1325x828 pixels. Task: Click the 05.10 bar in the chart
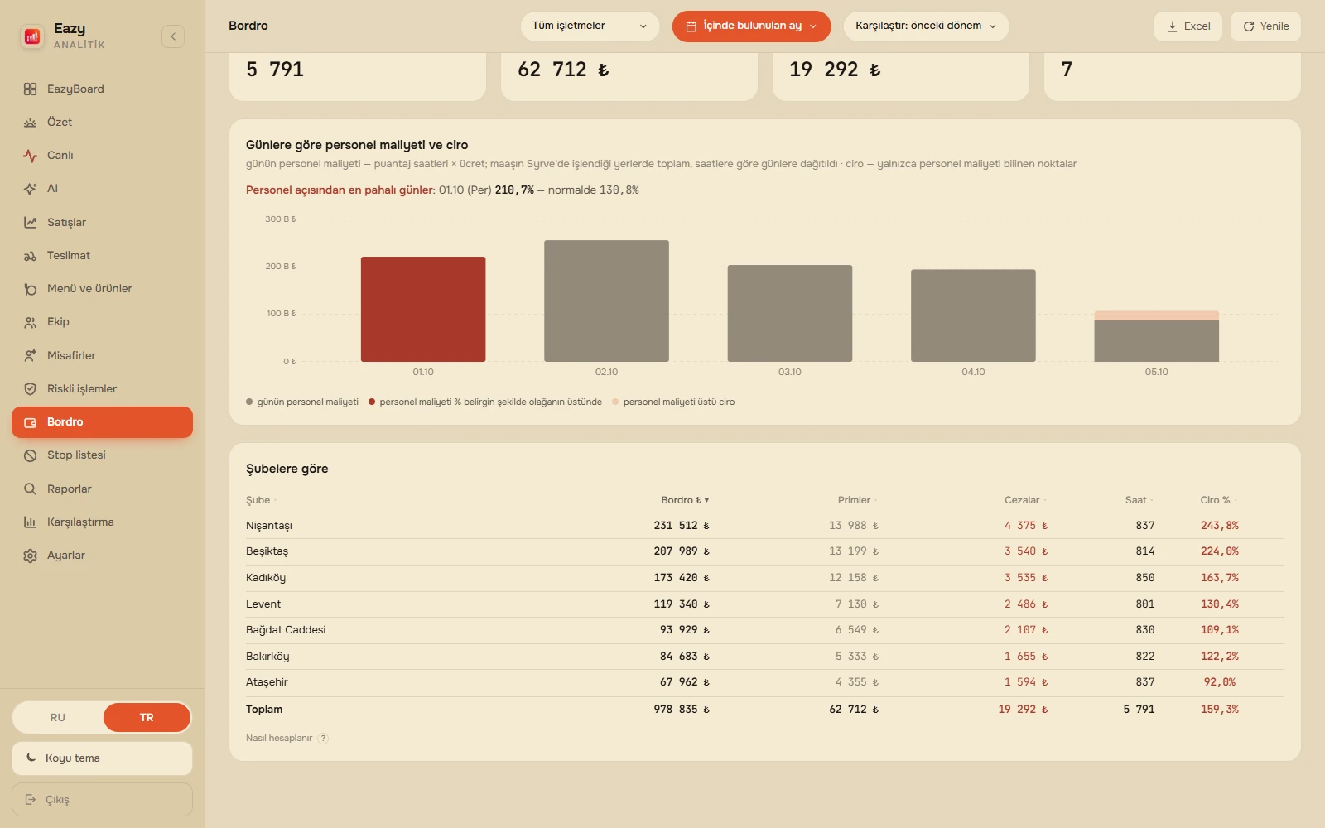[x=1156, y=336]
